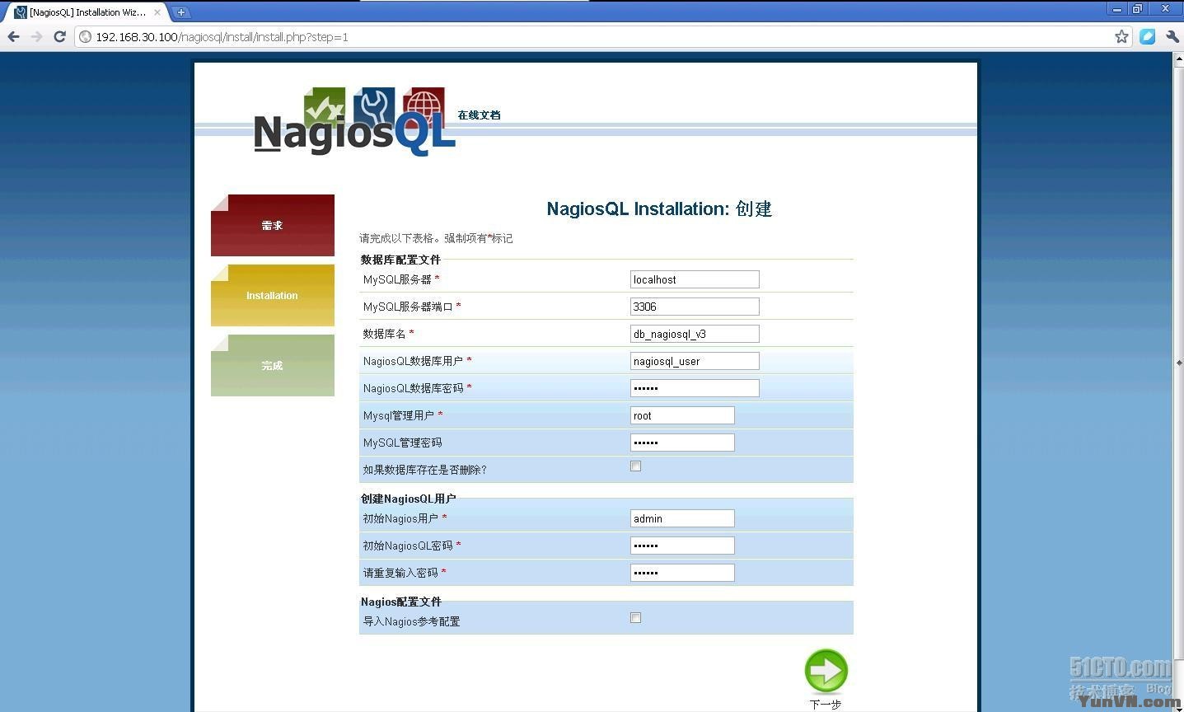Open a new tab with the plus button
Image resolution: width=1184 pixels, height=712 pixels.
pos(181,12)
